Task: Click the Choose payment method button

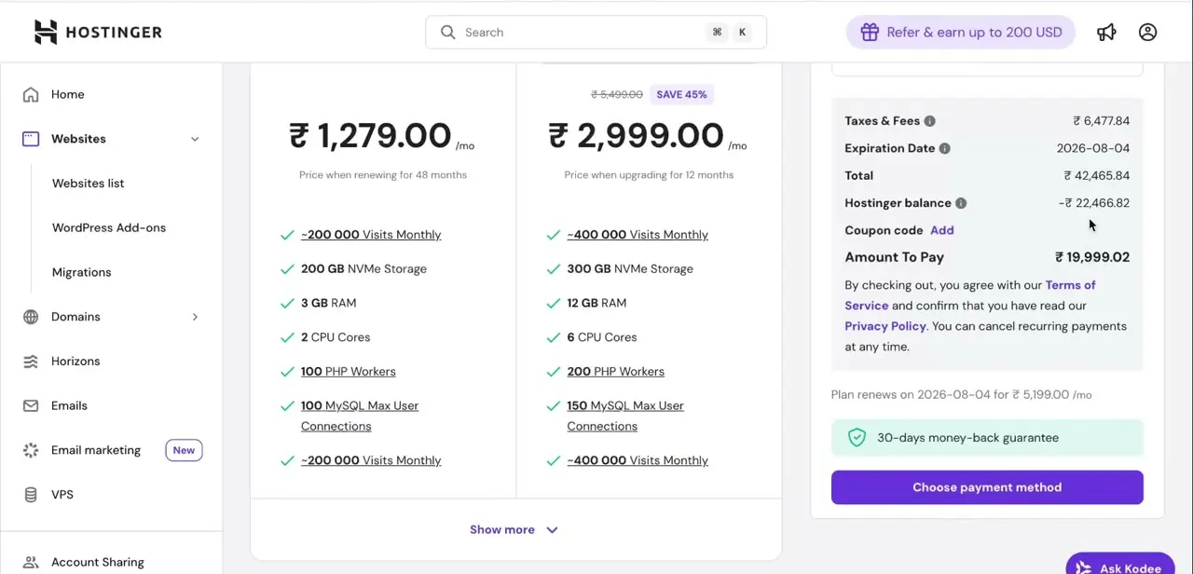Action: pyautogui.click(x=987, y=487)
